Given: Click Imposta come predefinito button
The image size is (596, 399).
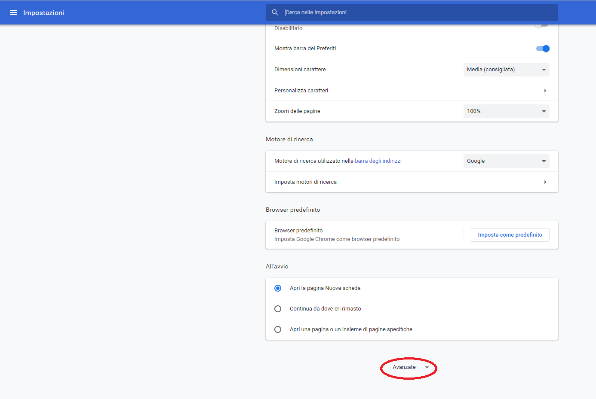Looking at the screenshot, I should point(510,235).
